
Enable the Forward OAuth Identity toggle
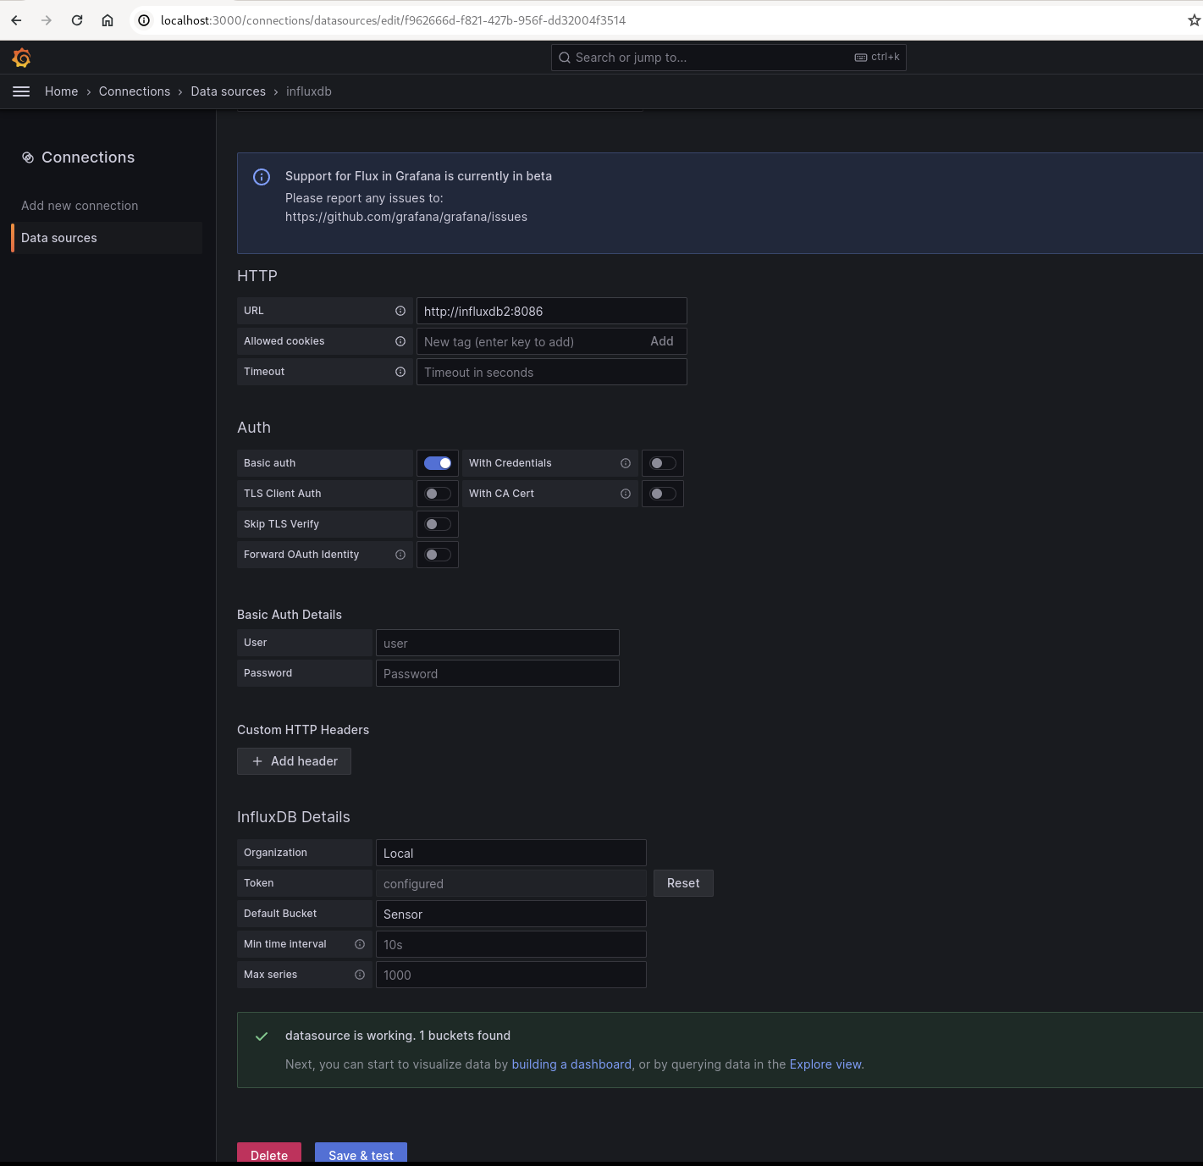(438, 555)
